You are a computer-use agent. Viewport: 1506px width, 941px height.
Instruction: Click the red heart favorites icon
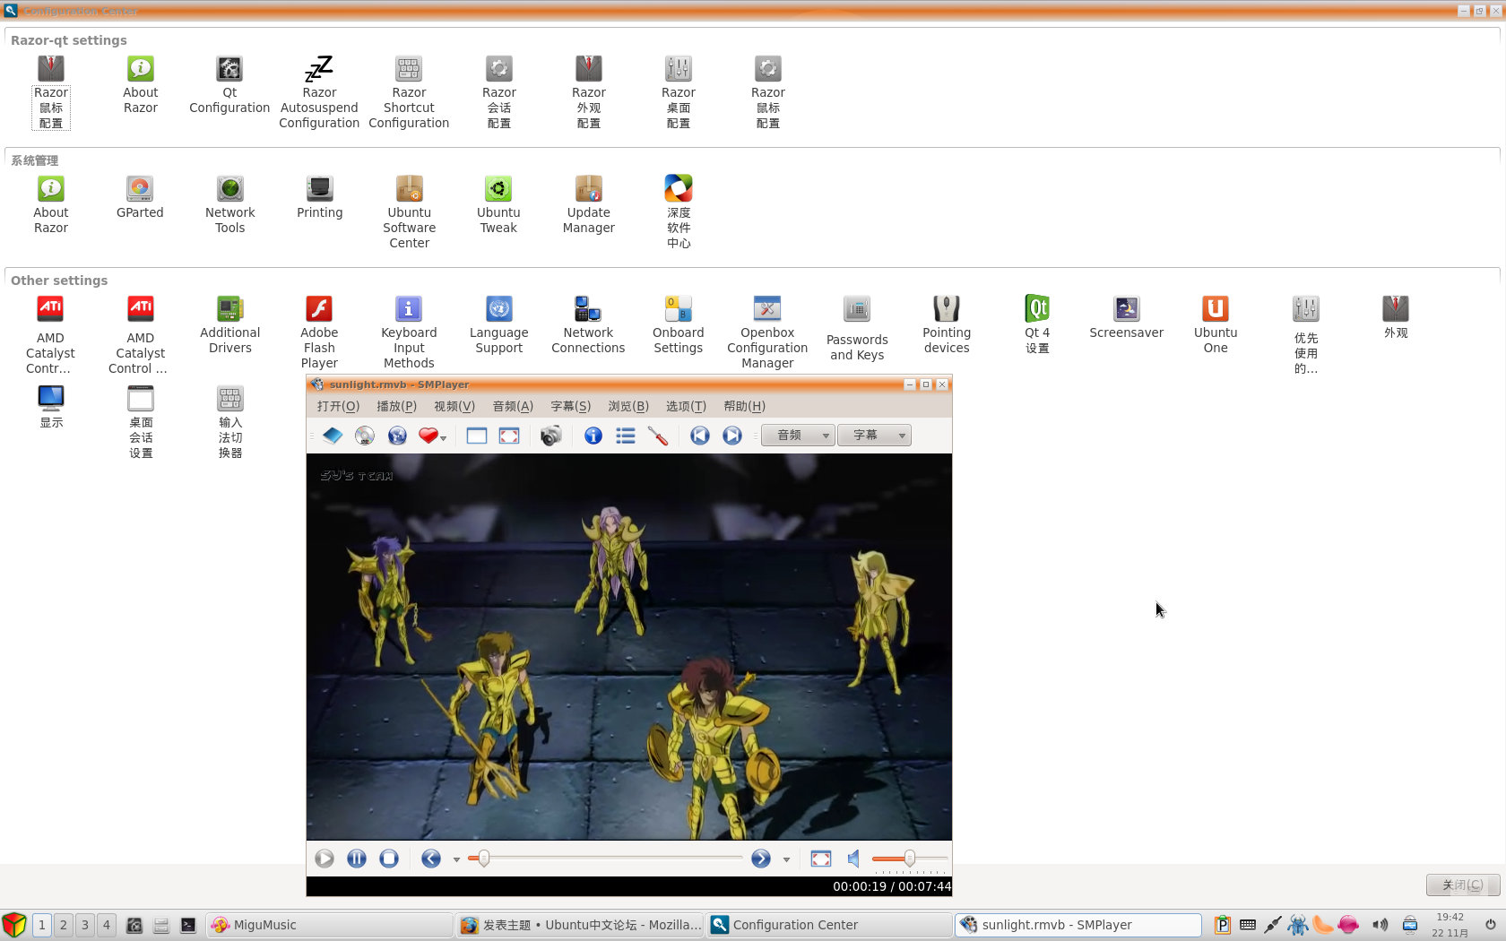[x=428, y=436]
